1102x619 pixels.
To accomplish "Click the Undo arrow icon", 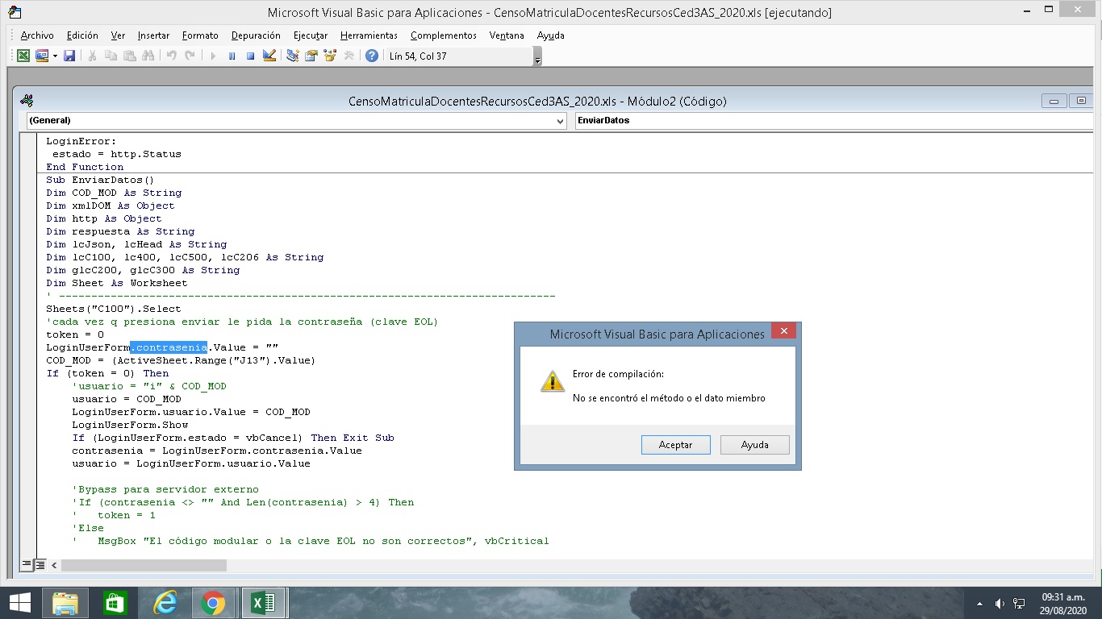I will [x=171, y=56].
